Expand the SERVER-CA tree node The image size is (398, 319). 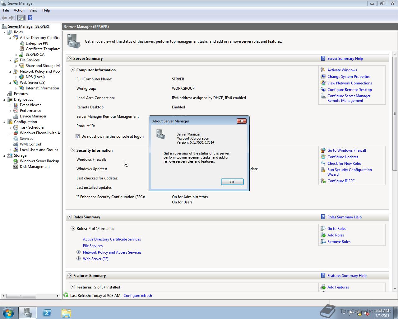[x=16, y=55]
